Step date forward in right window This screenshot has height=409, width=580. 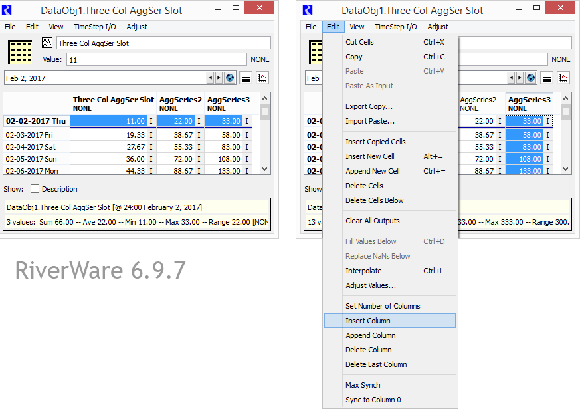coord(520,78)
